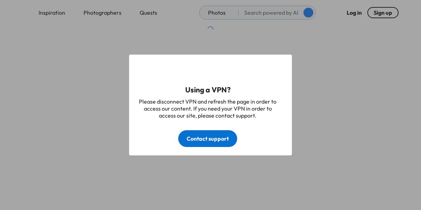Click the Sign up button
Viewport: 421px width, 210px height.
[383, 13]
